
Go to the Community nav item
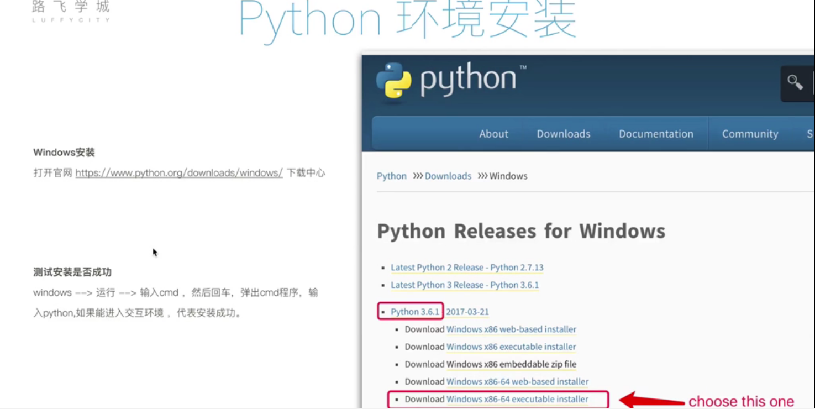pos(750,134)
